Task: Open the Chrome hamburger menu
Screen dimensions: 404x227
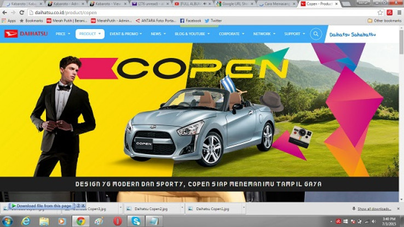Action: pos(399,13)
